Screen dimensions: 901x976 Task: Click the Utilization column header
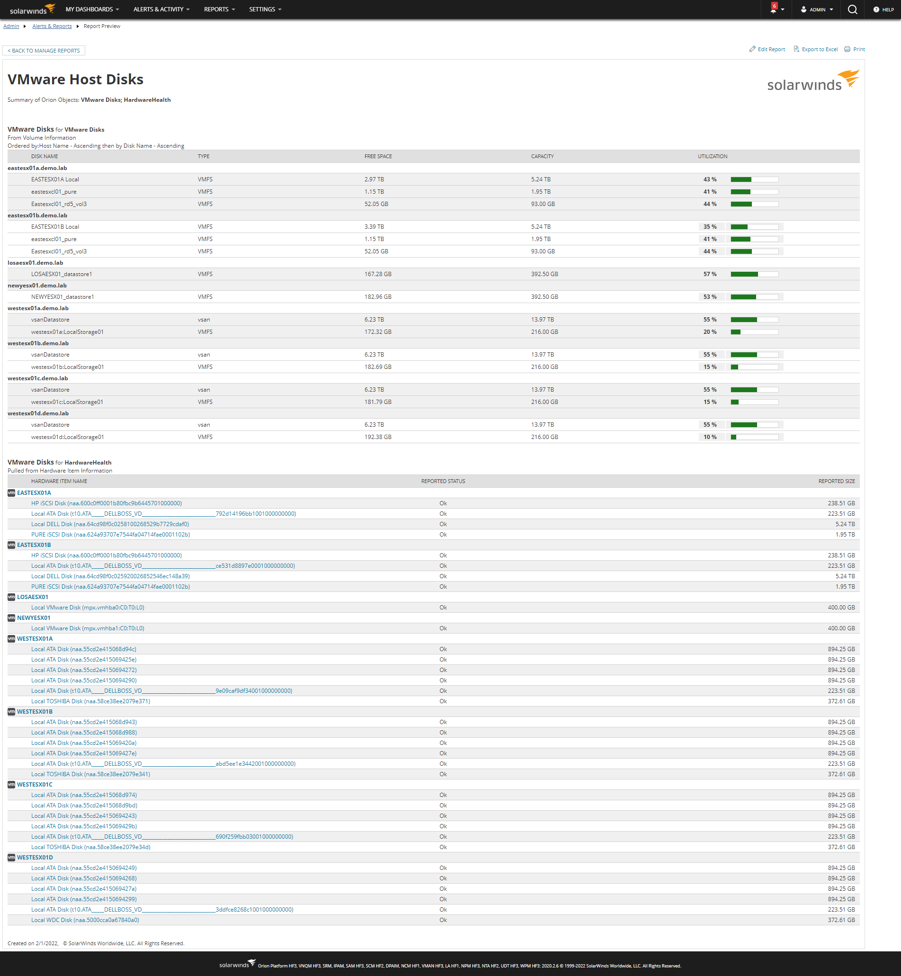[x=712, y=157]
